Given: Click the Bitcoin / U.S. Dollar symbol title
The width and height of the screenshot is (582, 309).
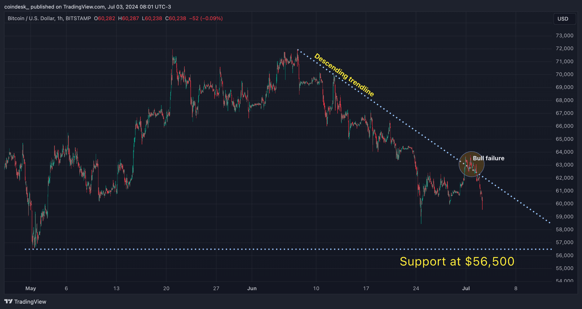Looking at the screenshot, I should pos(49,18).
